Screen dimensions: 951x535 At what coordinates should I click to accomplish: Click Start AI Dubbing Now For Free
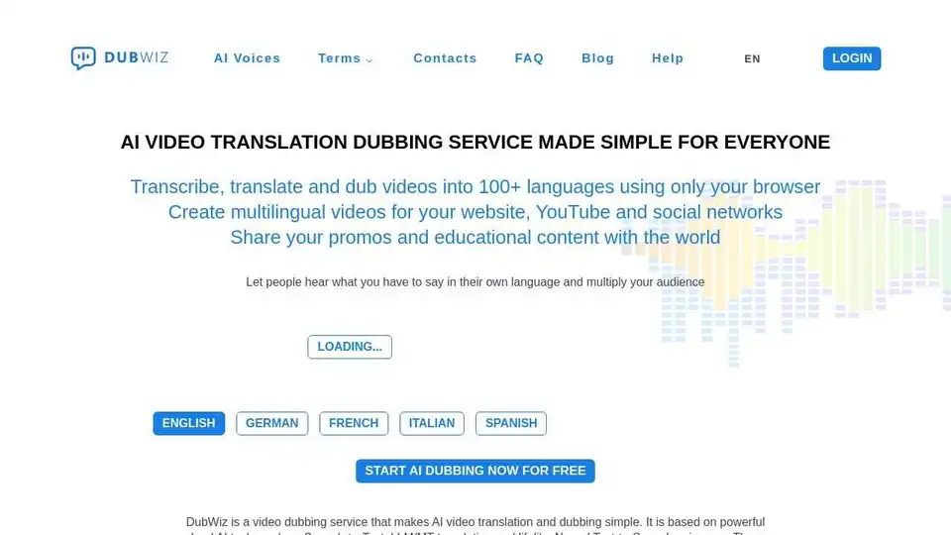[475, 471]
